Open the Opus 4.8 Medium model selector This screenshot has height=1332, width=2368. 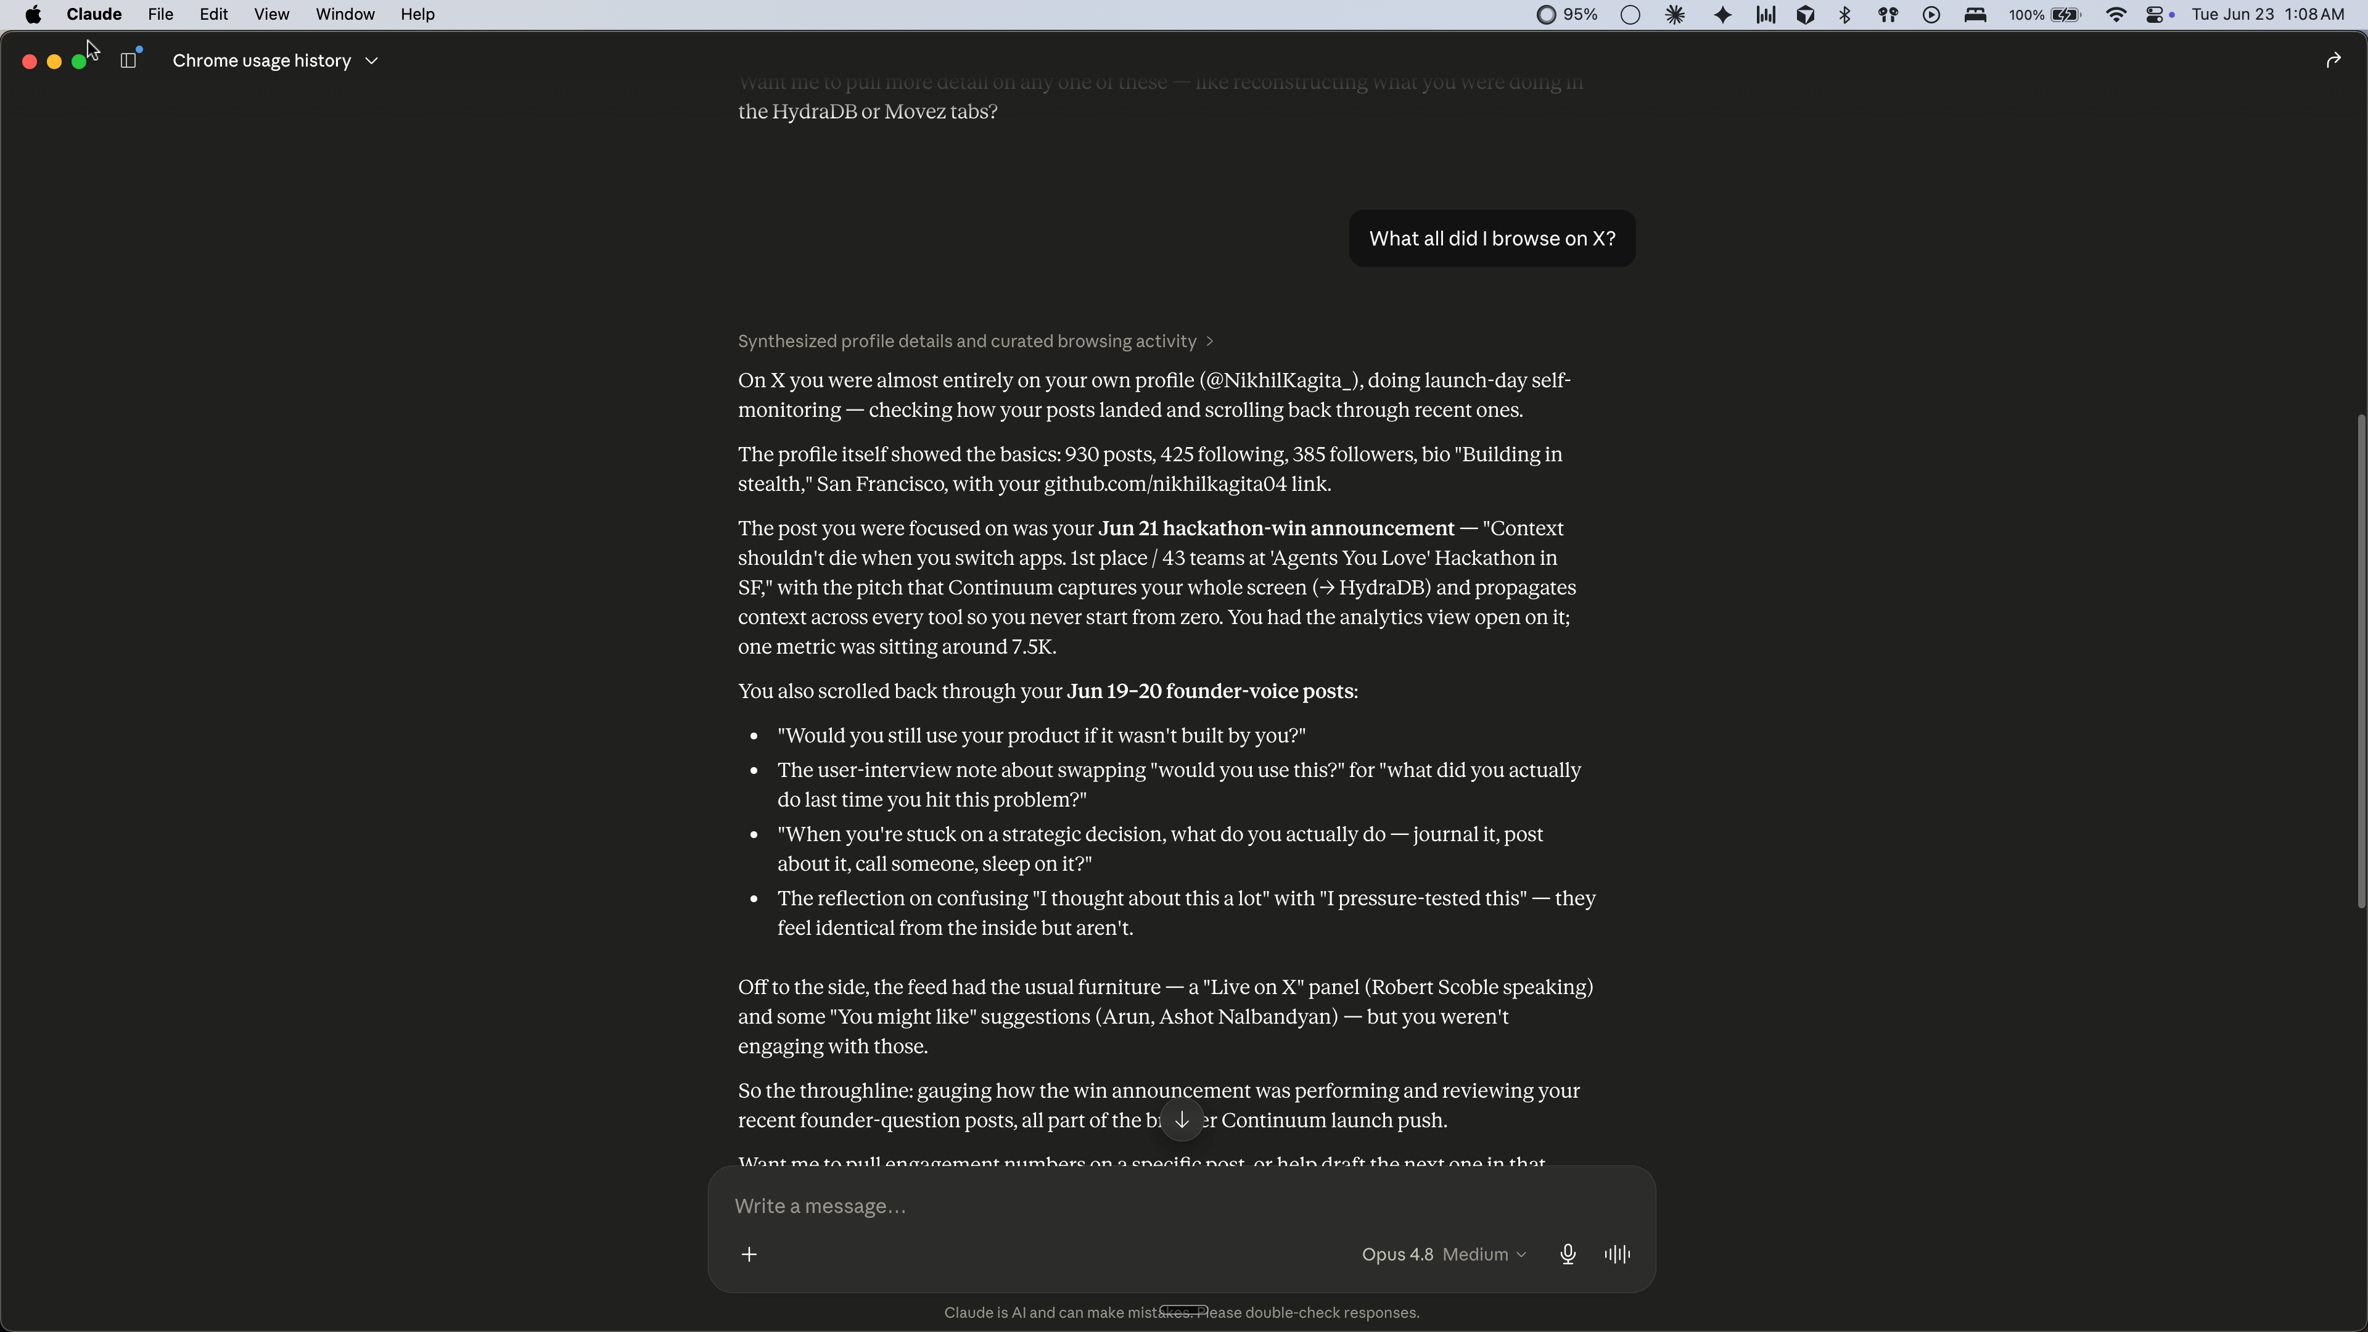(1444, 1255)
